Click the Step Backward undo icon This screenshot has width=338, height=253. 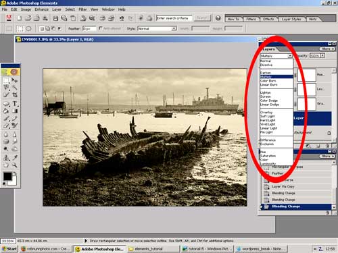pyautogui.click(x=122, y=18)
